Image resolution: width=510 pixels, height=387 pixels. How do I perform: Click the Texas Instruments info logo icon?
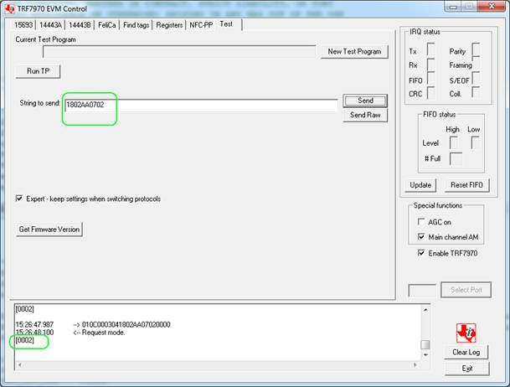pos(466,333)
